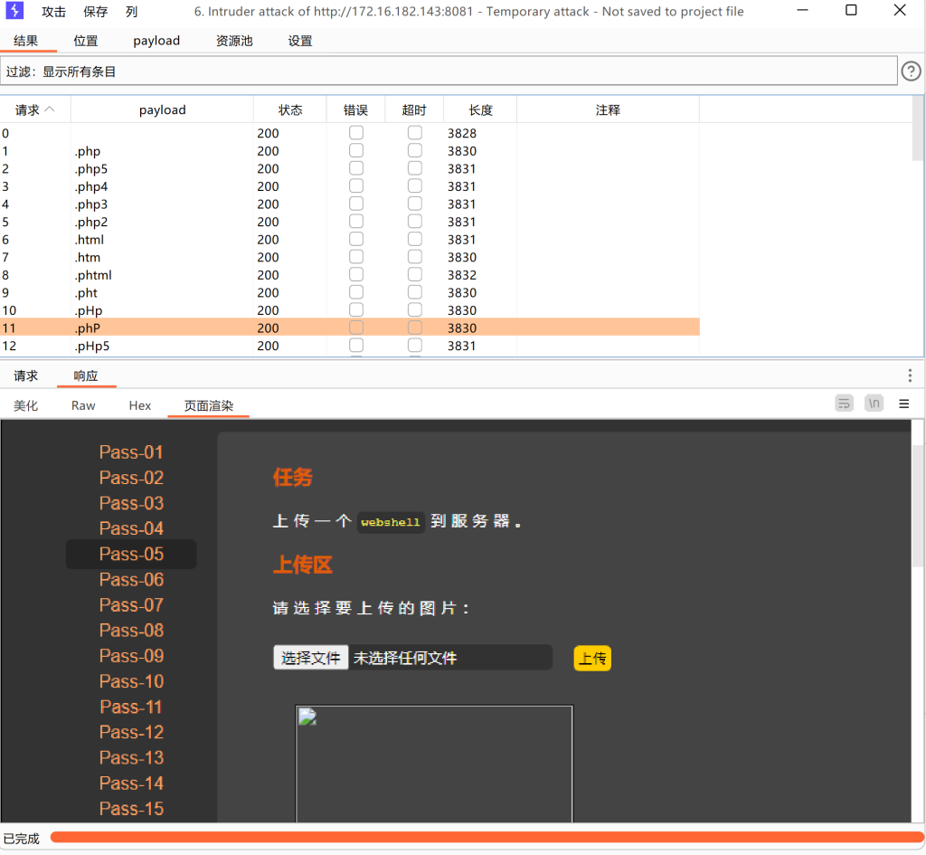Switch to the 美化 view
This screenshot has height=855, width=926.
click(x=26, y=405)
